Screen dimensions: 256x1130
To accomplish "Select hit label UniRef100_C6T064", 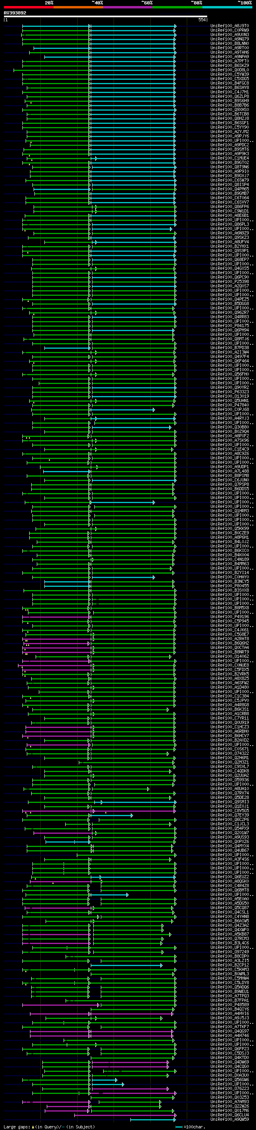I will [x=230, y=198].
